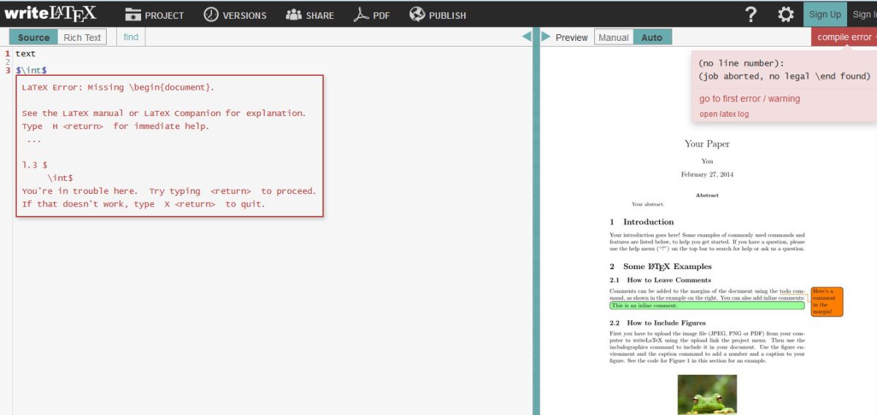The width and height of the screenshot is (877, 415).
Task: Click the publish globe icon
Action: point(417,14)
